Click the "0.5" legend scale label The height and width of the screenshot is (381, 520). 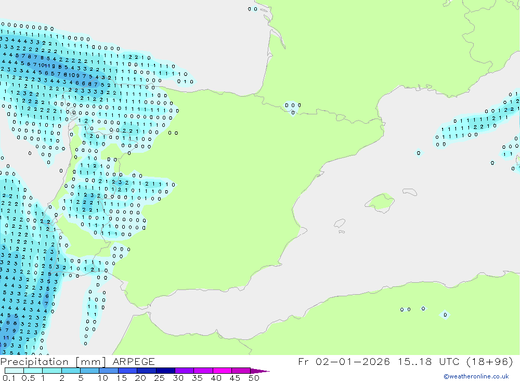(28, 378)
